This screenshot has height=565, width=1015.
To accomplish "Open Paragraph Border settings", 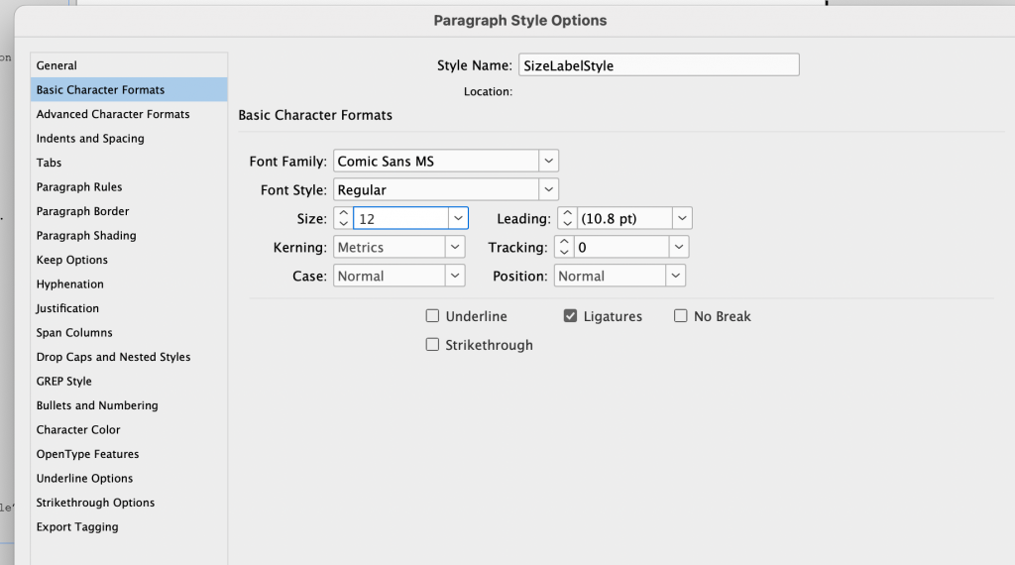I will (x=129, y=211).
